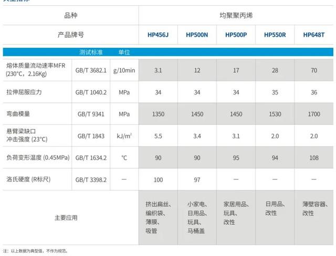Click HP500N applications starting 小家电
This screenshot has height=256, width=336.
197,218
